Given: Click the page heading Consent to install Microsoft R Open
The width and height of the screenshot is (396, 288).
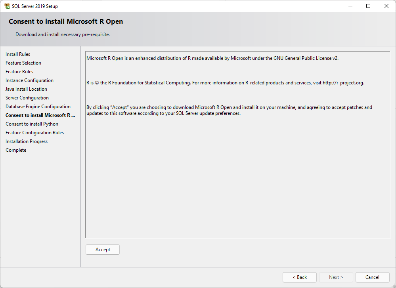Looking at the screenshot, I should coord(66,21).
